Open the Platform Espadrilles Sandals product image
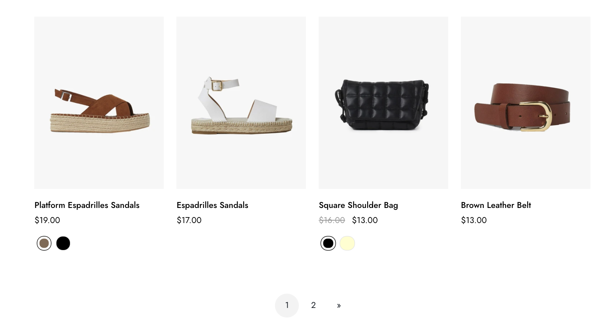 point(99,102)
